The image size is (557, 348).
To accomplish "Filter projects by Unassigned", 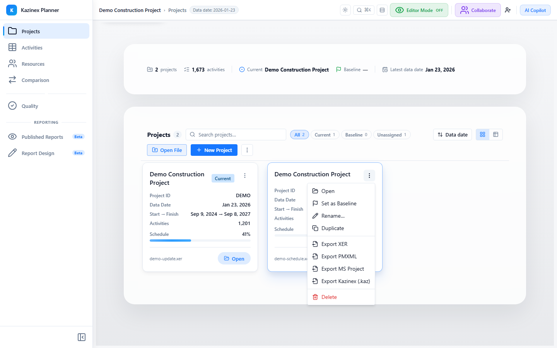I will point(392,135).
